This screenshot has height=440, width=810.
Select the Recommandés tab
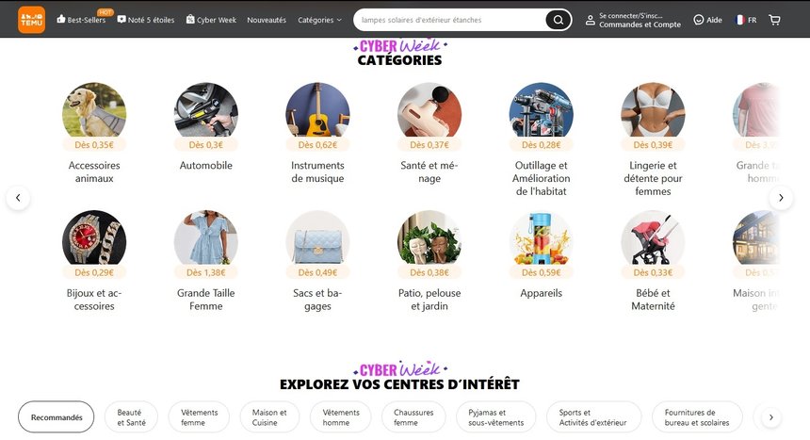click(57, 417)
